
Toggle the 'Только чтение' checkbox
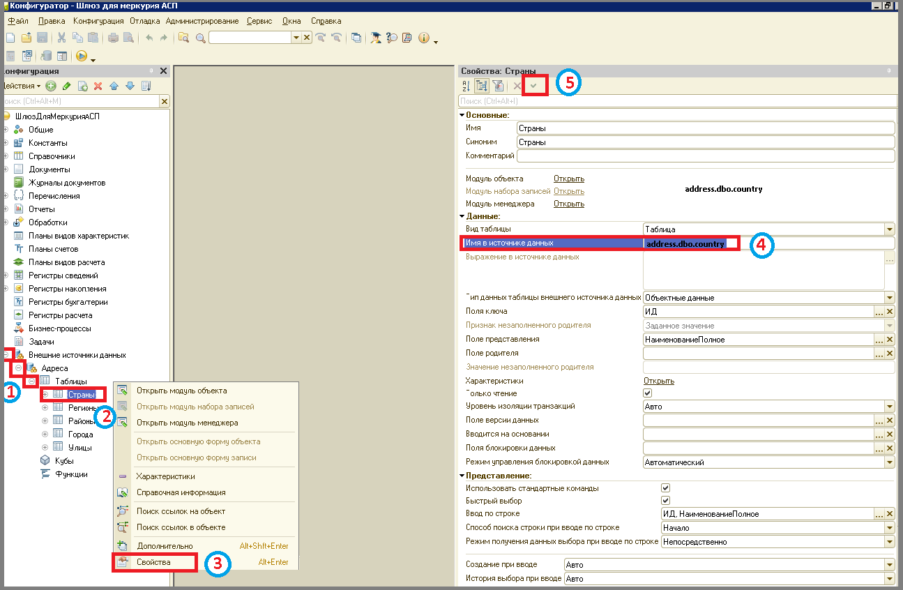click(x=648, y=393)
